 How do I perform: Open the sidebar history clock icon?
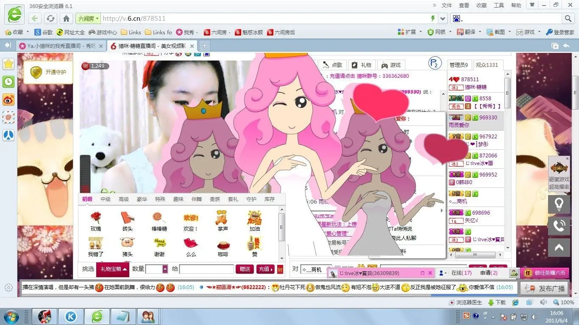click(8, 82)
